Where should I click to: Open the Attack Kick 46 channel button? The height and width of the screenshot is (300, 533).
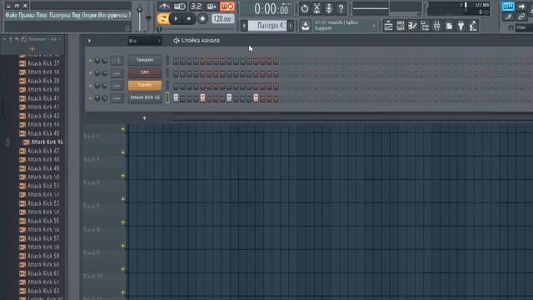click(x=145, y=97)
